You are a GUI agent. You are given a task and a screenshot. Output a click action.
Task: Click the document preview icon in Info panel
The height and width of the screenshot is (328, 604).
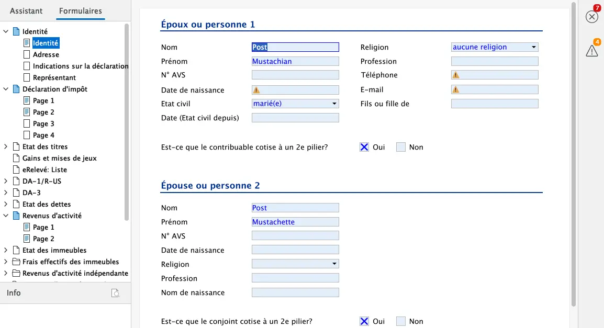pos(115,293)
